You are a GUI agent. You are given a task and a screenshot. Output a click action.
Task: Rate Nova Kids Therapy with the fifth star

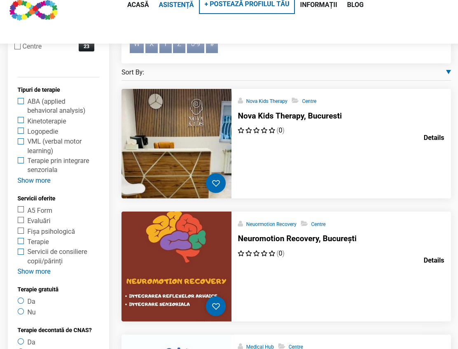[x=272, y=130]
